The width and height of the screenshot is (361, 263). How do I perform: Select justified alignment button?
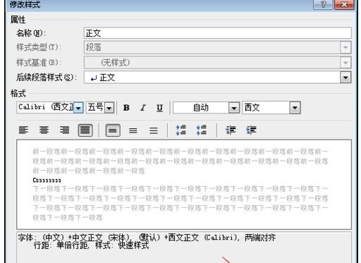(x=85, y=130)
